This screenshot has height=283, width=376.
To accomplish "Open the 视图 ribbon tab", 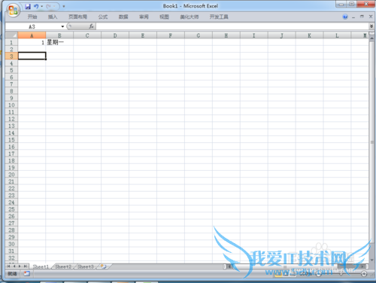I will [x=164, y=17].
